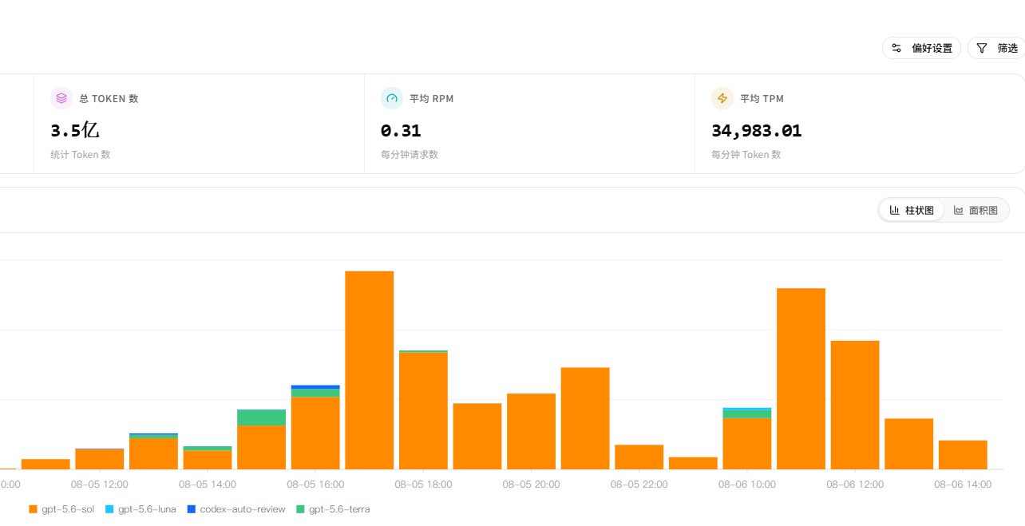This screenshot has width=1025, height=526.
Task: Click the average TPM lightning icon
Action: [722, 98]
